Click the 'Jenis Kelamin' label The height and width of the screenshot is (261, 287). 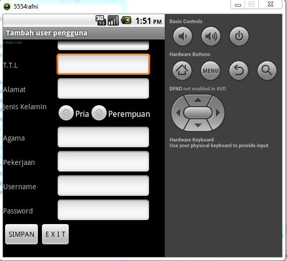[x=25, y=107]
